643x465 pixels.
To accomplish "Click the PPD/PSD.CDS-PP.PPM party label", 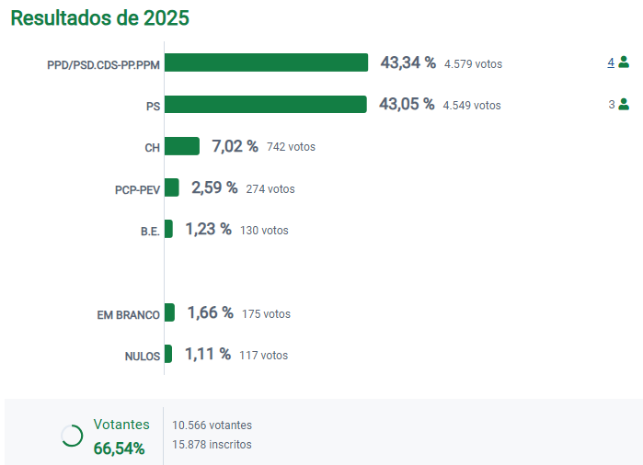I will (103, 64).
